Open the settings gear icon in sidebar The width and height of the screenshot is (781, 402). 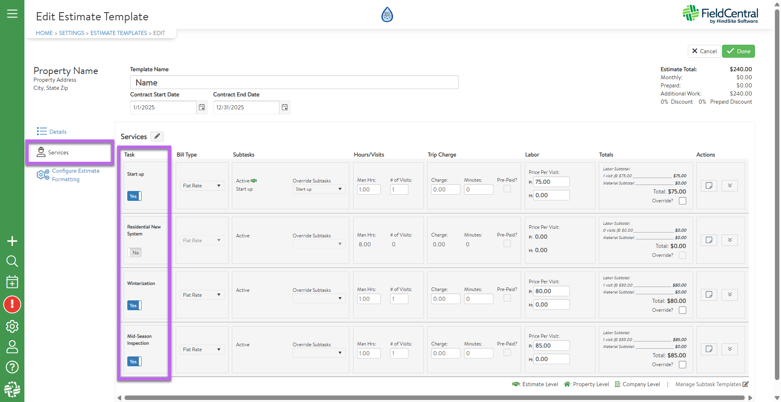tap(12, 326)
